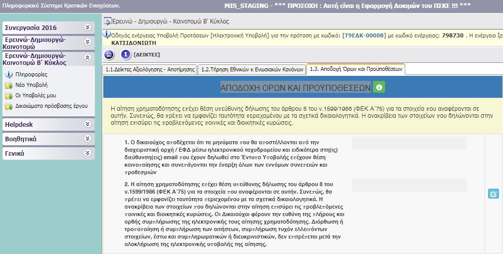Image resolution: width=503 pixels, height=254 pixels.
Task: Open Νέα Υποβολή in sidebar
Action: [31, 85]
